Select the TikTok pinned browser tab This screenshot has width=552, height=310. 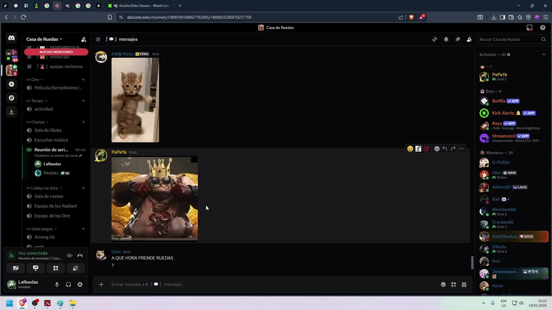pos(6,6)
